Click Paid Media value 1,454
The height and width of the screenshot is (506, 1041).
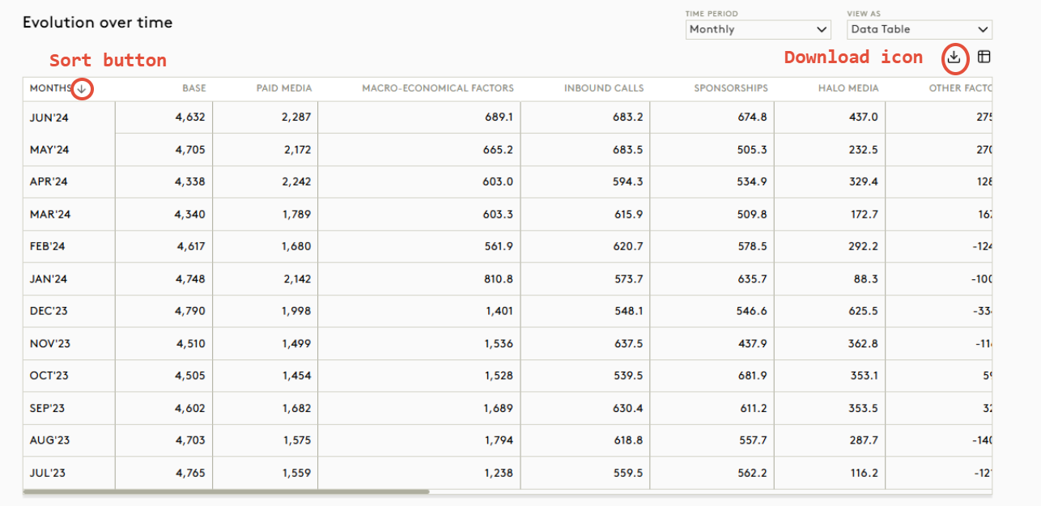[x=297, y=376]
